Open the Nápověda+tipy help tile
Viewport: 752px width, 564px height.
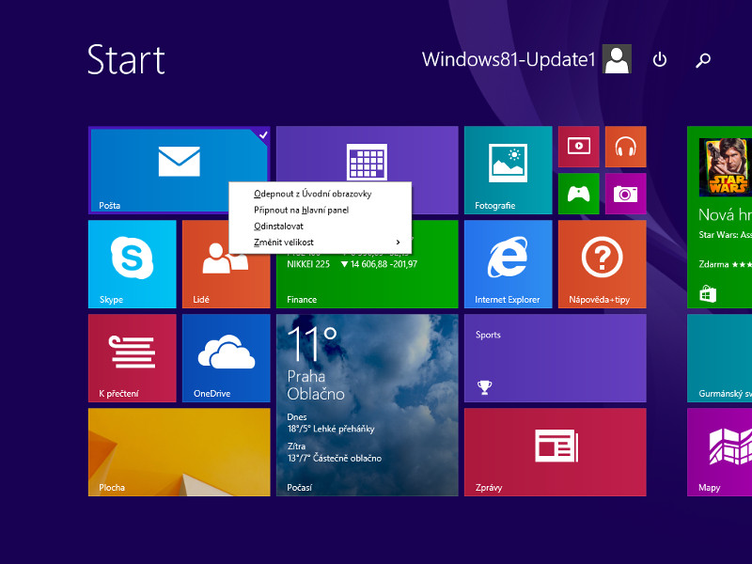pos(602,264)
